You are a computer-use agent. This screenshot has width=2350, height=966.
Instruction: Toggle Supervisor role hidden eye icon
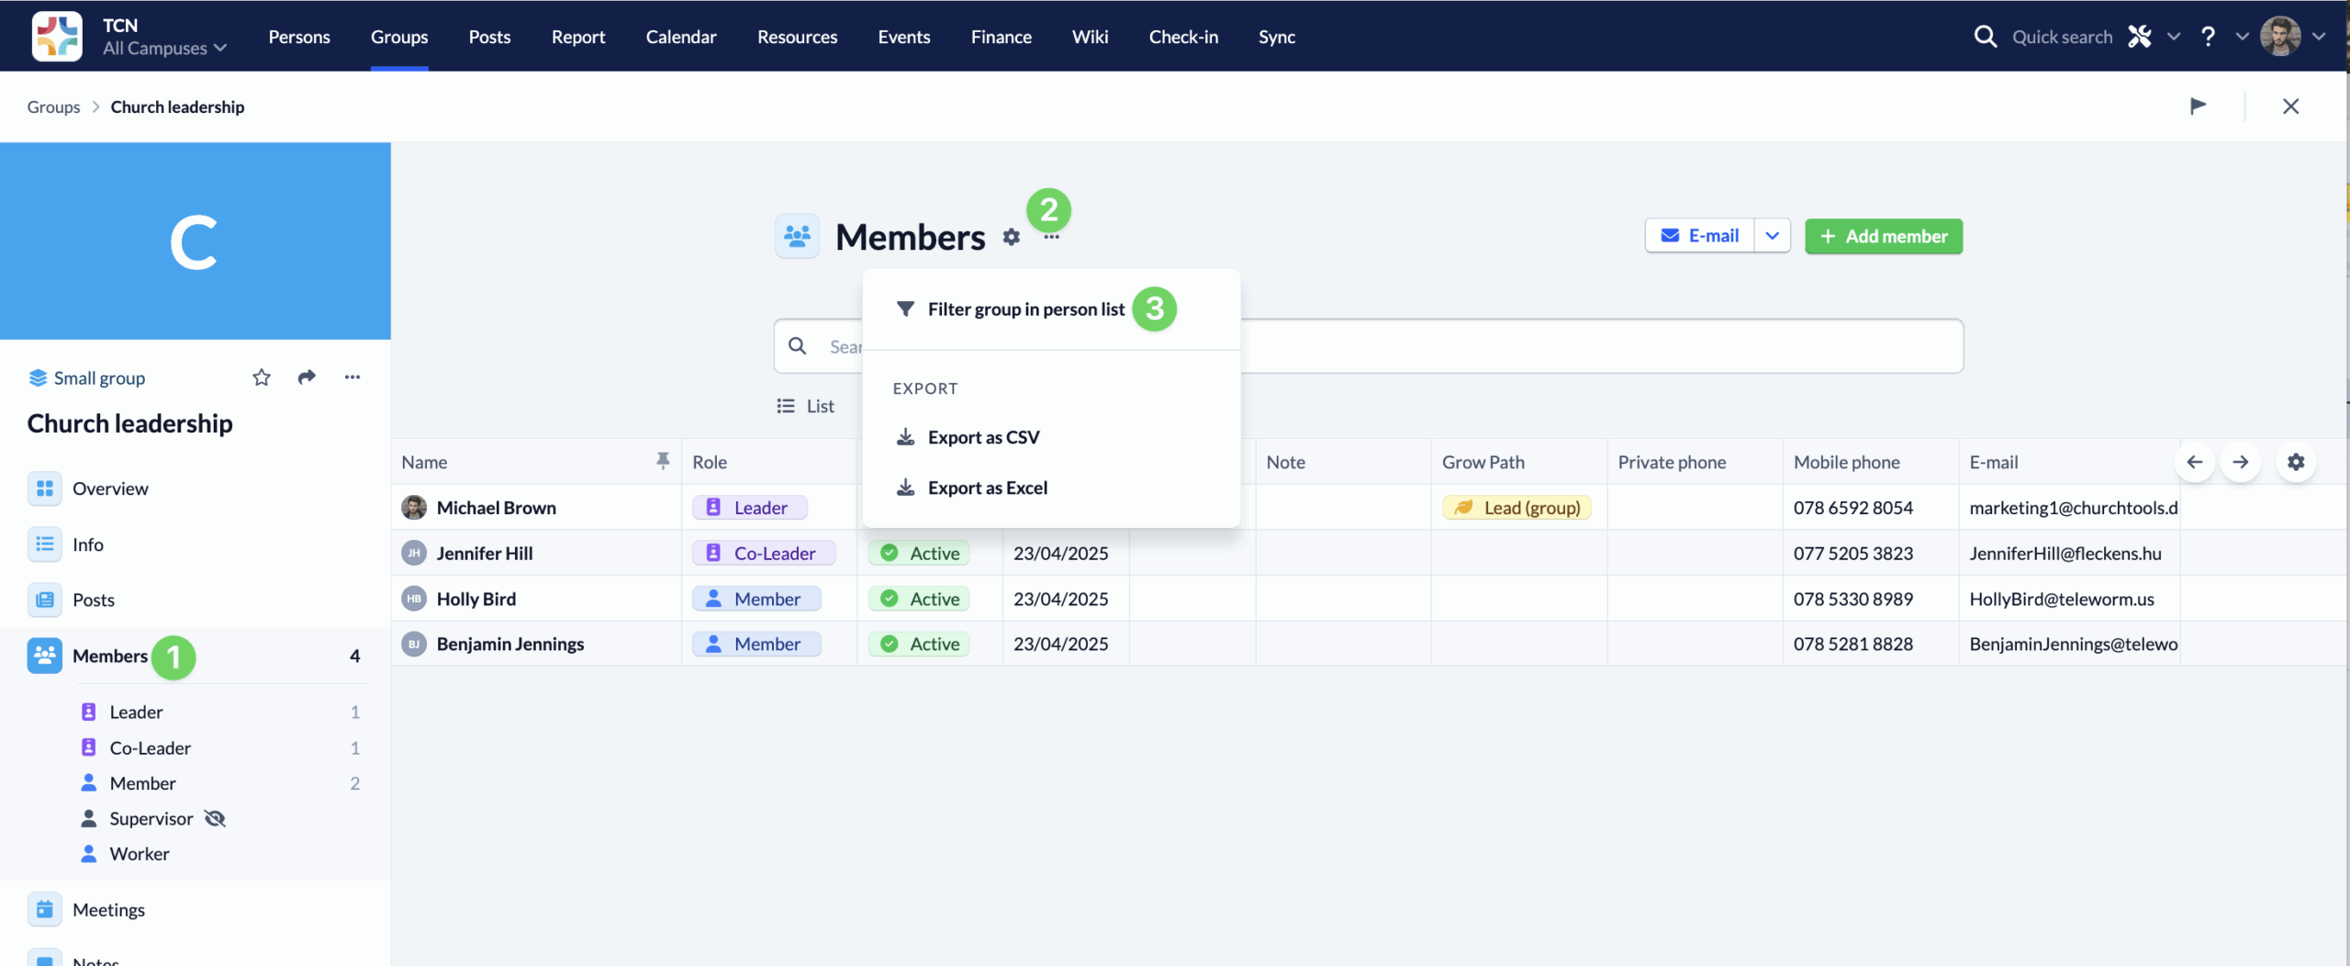pos(215,818)
